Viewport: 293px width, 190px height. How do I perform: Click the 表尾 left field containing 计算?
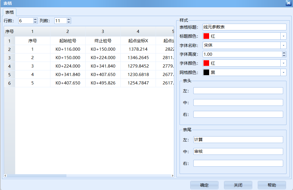click(238, 139)
